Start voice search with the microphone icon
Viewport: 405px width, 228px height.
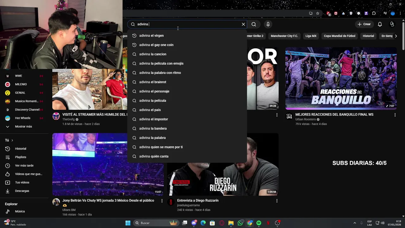(268, 24)
